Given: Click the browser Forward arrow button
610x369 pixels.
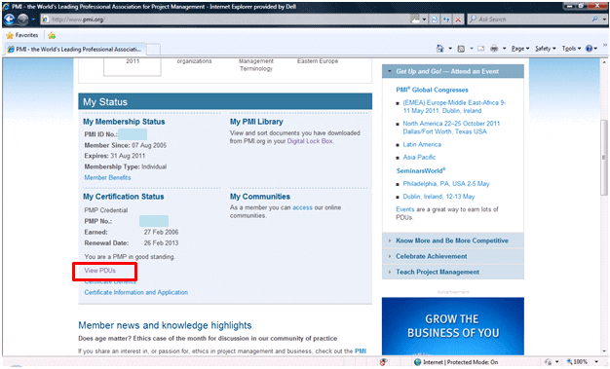Looking at the screenshot, I should click(x=22, y=19).
